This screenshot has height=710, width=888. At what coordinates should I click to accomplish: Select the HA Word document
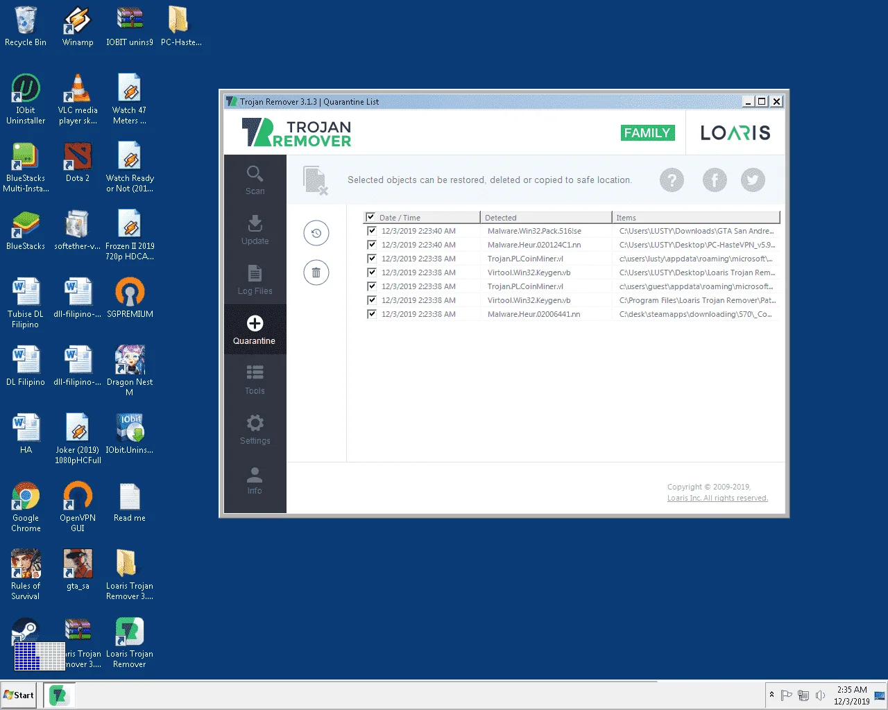(26, 434)
